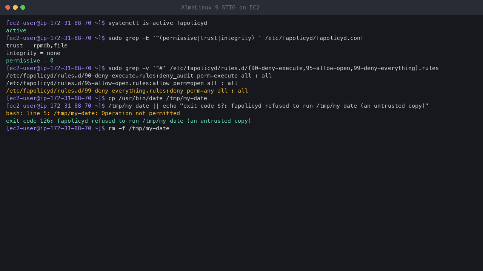Click the yellow 99-deny-everything.rules deny line
This screenshot has height=271, width=483.
click(x=127, y=91)
